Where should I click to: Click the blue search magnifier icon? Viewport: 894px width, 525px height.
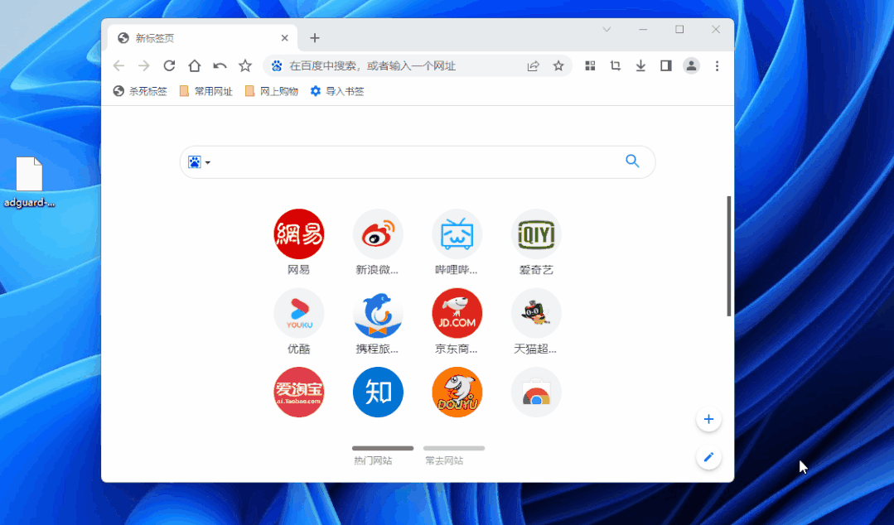(632, 161)
